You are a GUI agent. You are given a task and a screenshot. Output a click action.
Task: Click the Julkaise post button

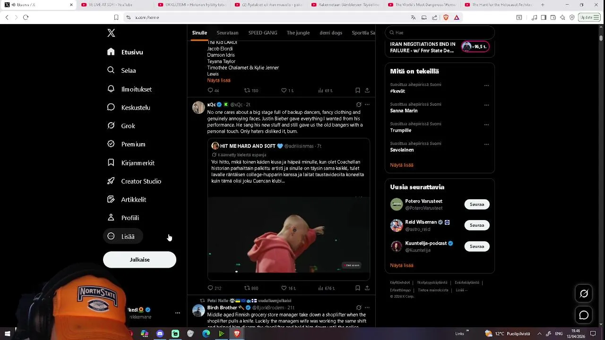[x=139, y=260]
